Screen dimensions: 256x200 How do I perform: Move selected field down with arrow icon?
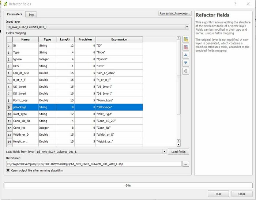pos(186,63)
